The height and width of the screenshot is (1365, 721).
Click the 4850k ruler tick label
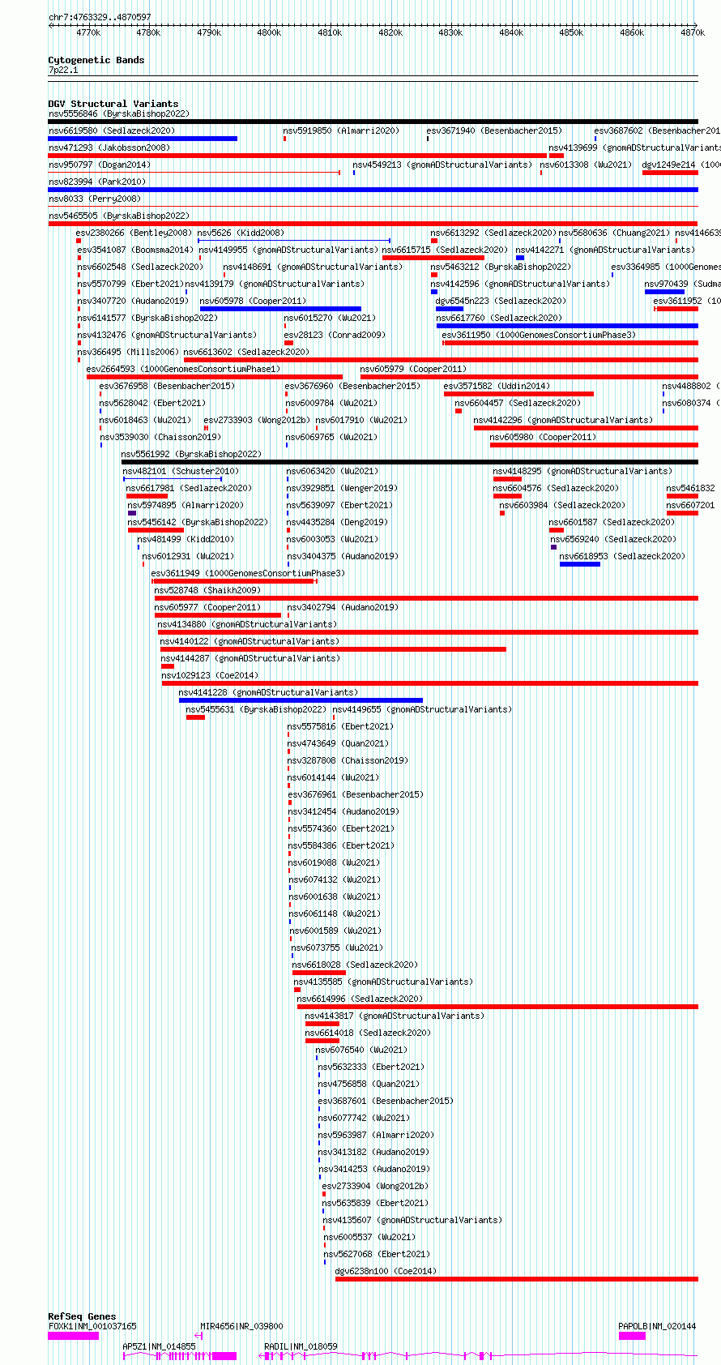click(571, 32)
